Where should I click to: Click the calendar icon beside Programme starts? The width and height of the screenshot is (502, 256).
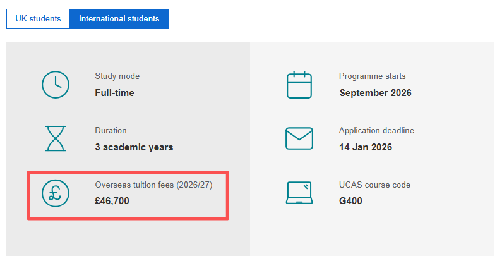(x=299, y=85)
